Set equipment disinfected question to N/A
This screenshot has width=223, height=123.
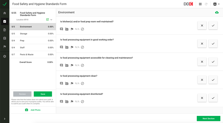tap(77, 101)
